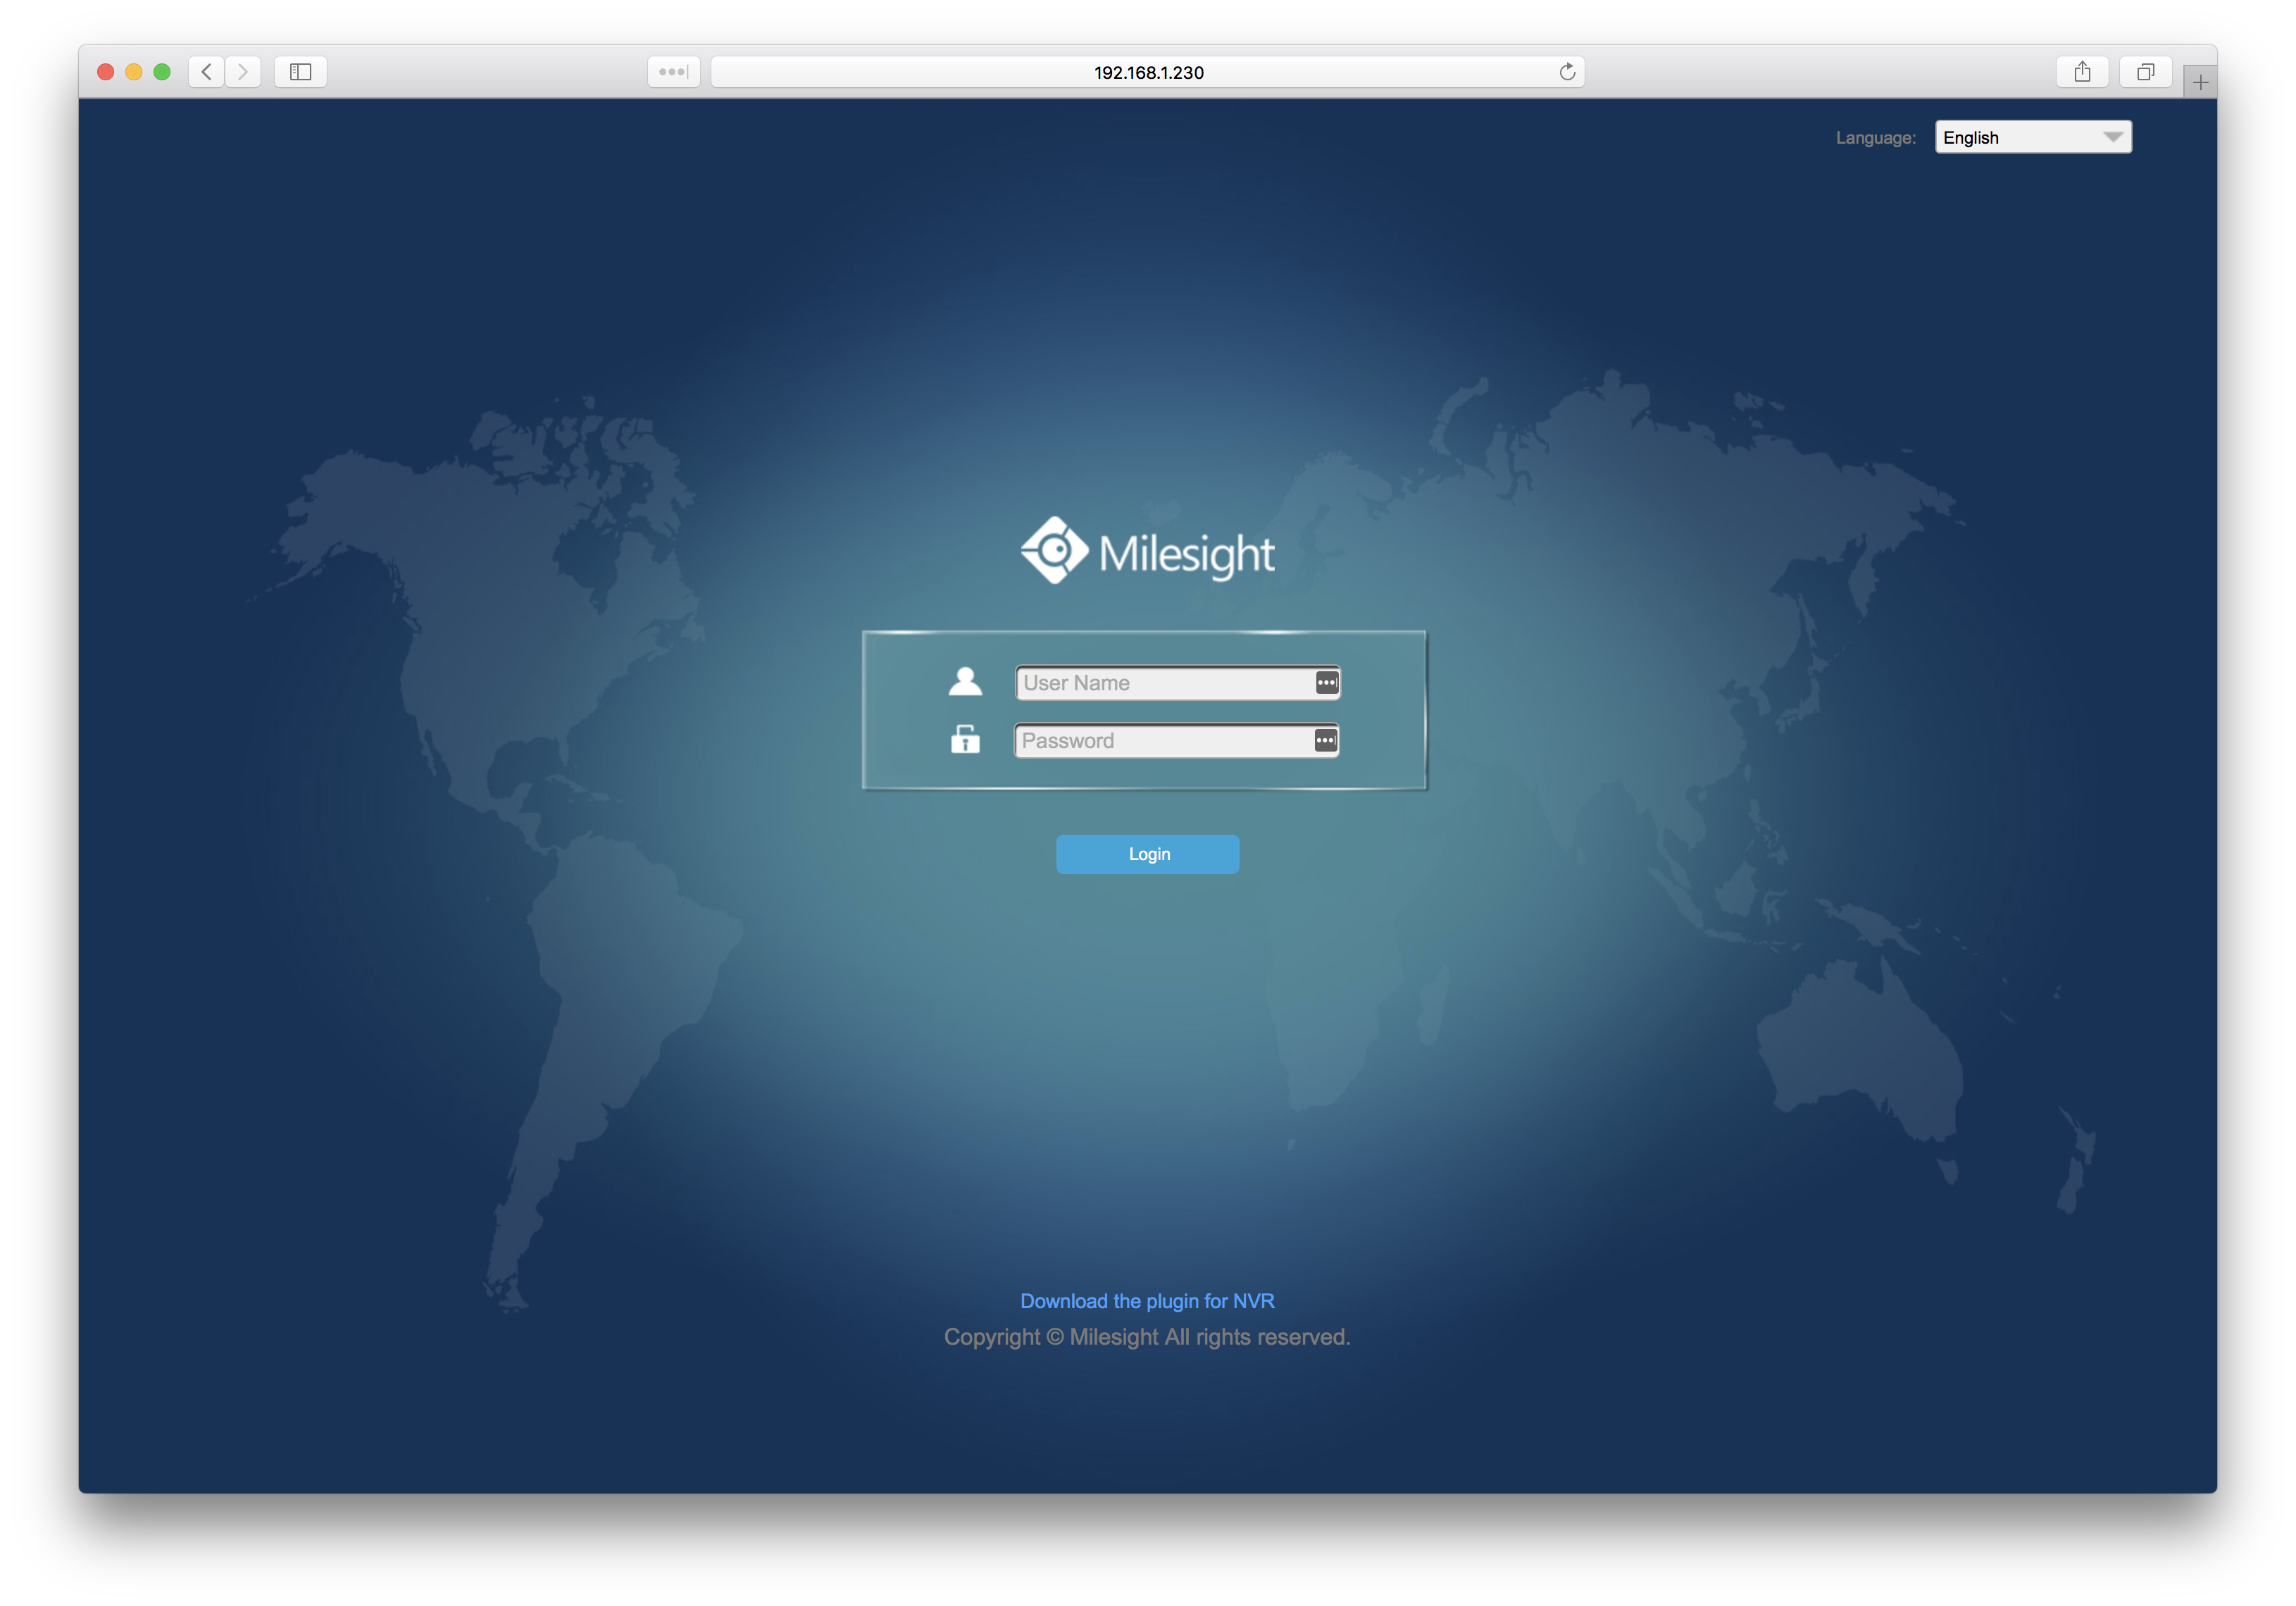
Task: Click the address bar showing 192.168.1.230
Action: coord(1147,71)
